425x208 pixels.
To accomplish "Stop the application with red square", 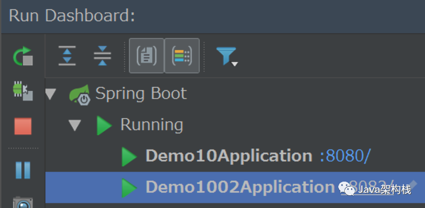I will 23,126.
